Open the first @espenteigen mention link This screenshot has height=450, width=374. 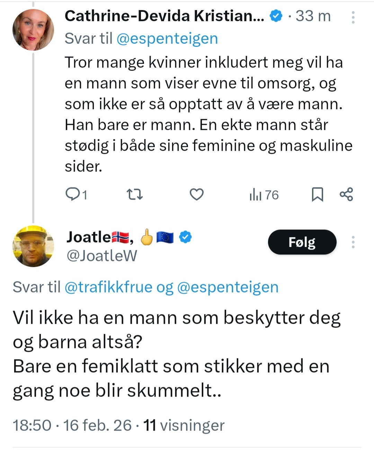click(x=167, y=38)
